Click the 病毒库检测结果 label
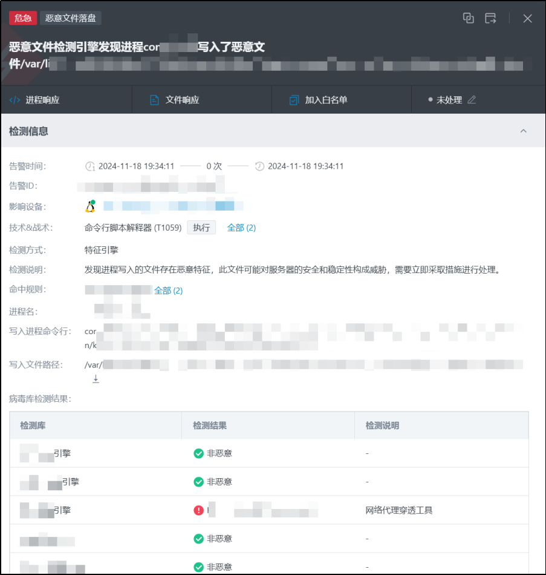Viewport: 546px width, 575px height. (x=41, y=399)
